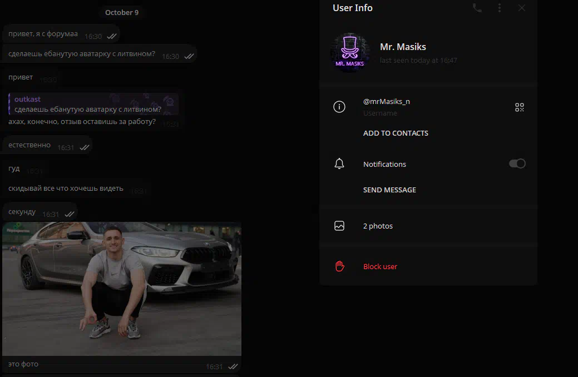Open Mr. Masiks profile avatar
Viewport: 578px width, 377px height.
350,53
